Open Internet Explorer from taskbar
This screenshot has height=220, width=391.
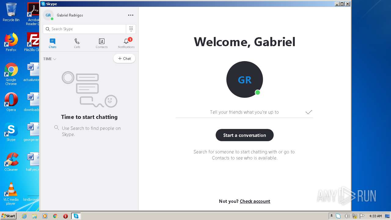[x=24, y=216]
